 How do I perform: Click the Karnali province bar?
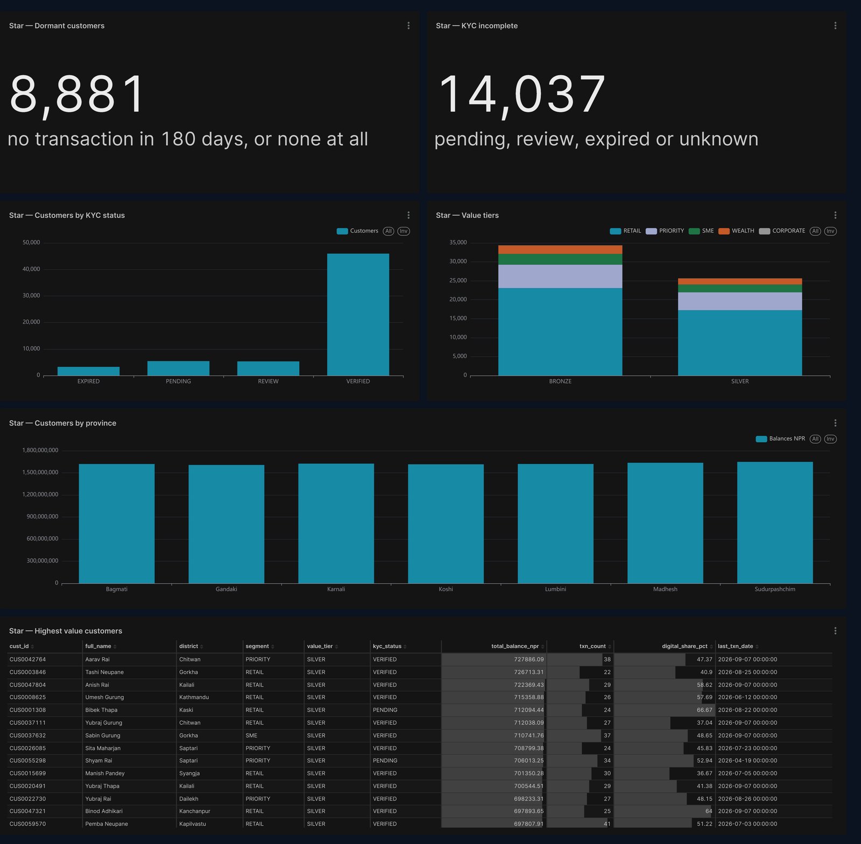click(x=336, y=523)
